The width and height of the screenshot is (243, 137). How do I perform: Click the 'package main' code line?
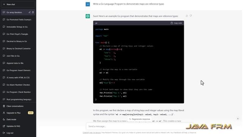[102, 29]
